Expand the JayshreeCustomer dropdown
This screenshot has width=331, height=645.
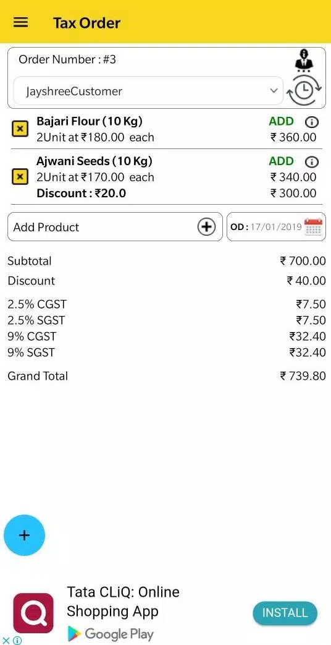pos(148,91)
